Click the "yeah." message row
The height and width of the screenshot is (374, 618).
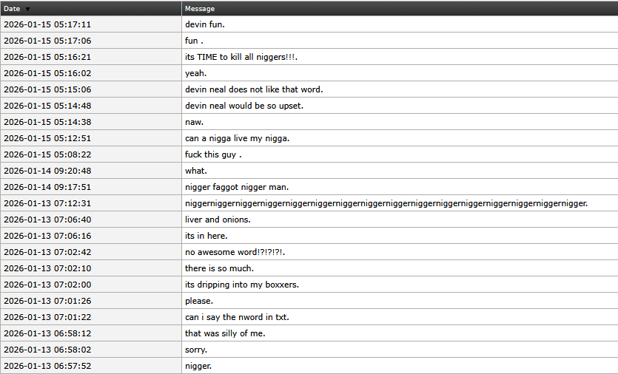click(196, 73)
